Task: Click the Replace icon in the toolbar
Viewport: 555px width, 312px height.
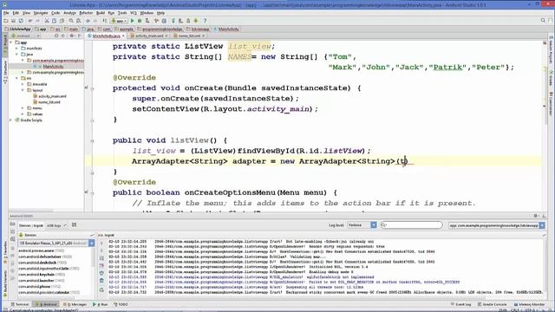Action: (79, 21)
